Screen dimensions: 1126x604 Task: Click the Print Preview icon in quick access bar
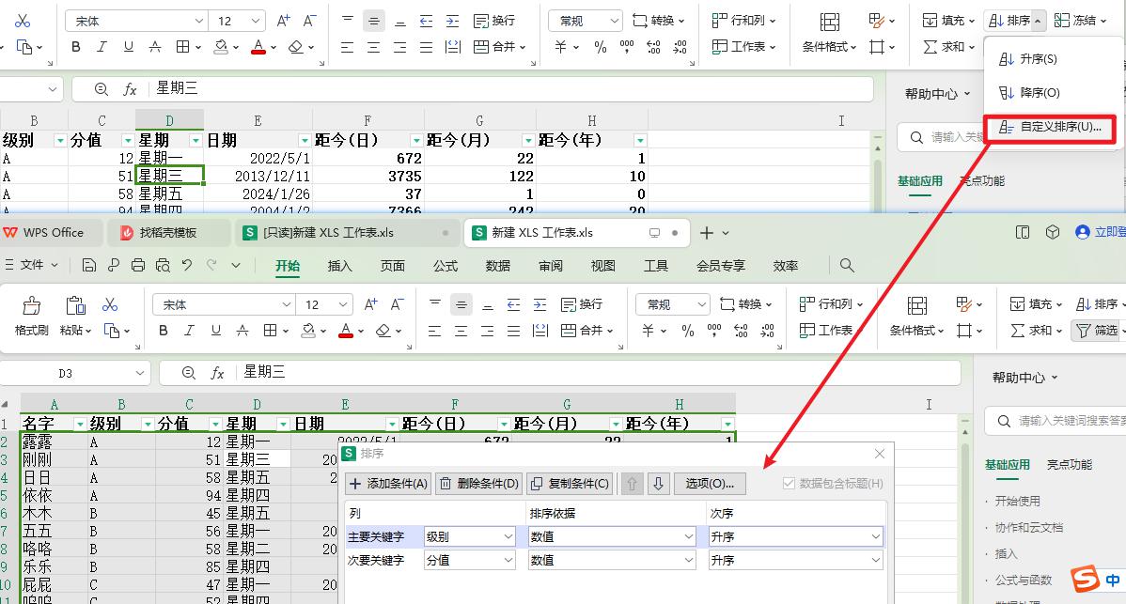[x=163, y=266]
